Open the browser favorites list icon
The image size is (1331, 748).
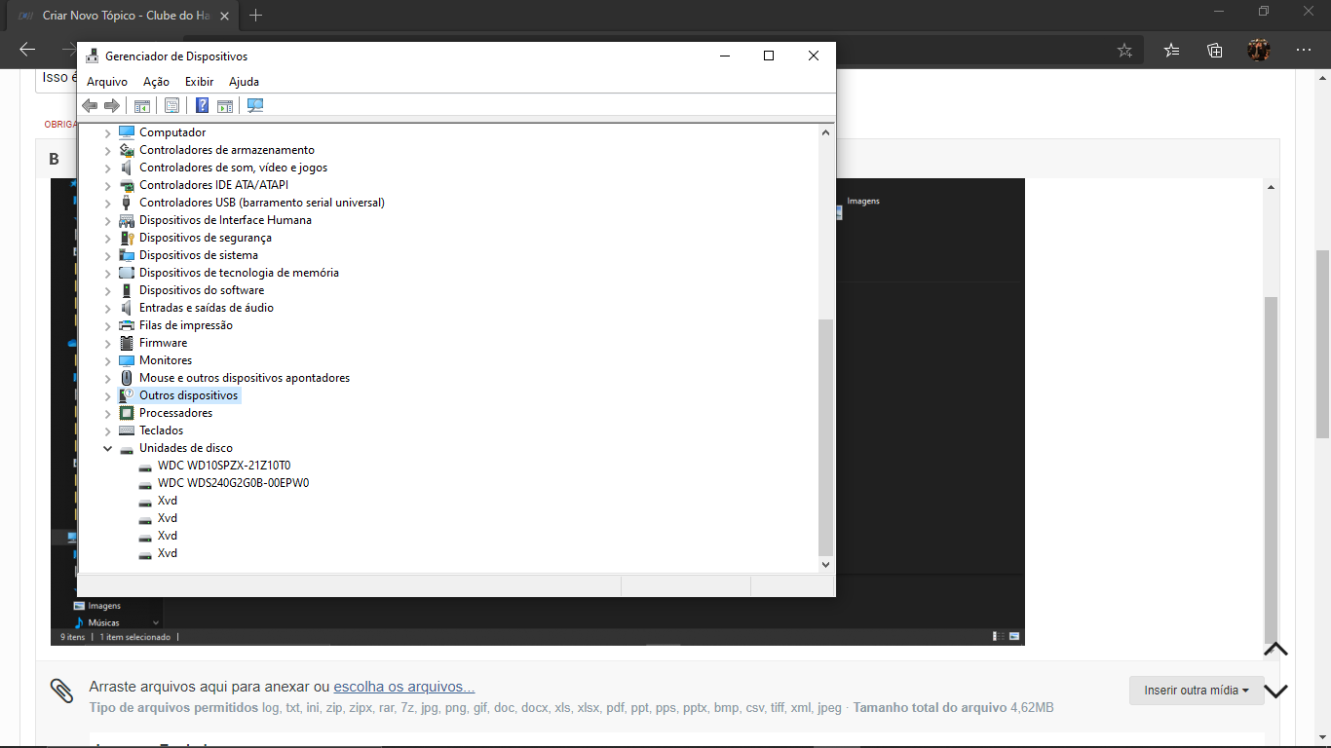[1171, 51]
